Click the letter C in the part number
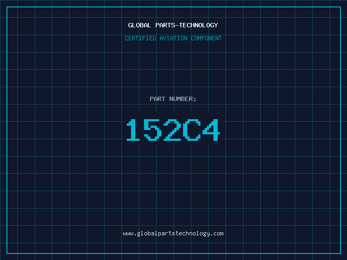Viewport: 347px width, 260px height. pyautogui.click(x=192, y=130)
